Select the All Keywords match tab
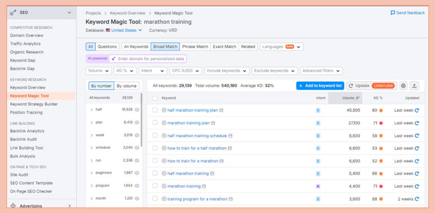The width and height of the screenshot is (435, 213). click(136, 47)
